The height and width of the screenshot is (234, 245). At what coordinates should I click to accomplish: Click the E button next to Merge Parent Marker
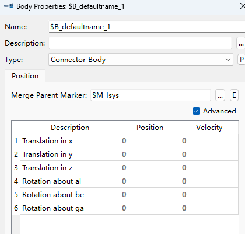tap(234, 95)
